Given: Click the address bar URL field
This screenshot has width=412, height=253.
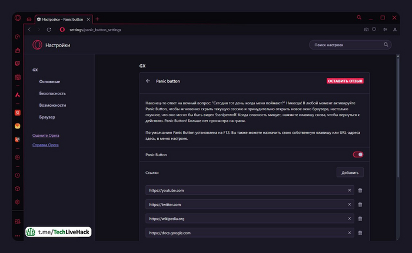Looking at the screenshot, I should 95,29.
